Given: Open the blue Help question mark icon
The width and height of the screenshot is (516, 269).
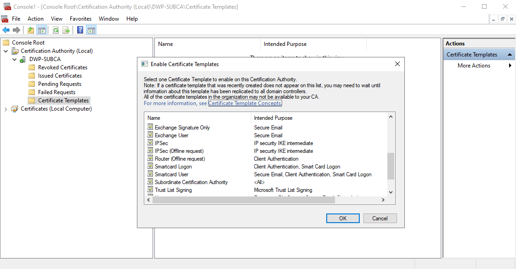Looking at the screenshot, I should click(x=80, y=30).
